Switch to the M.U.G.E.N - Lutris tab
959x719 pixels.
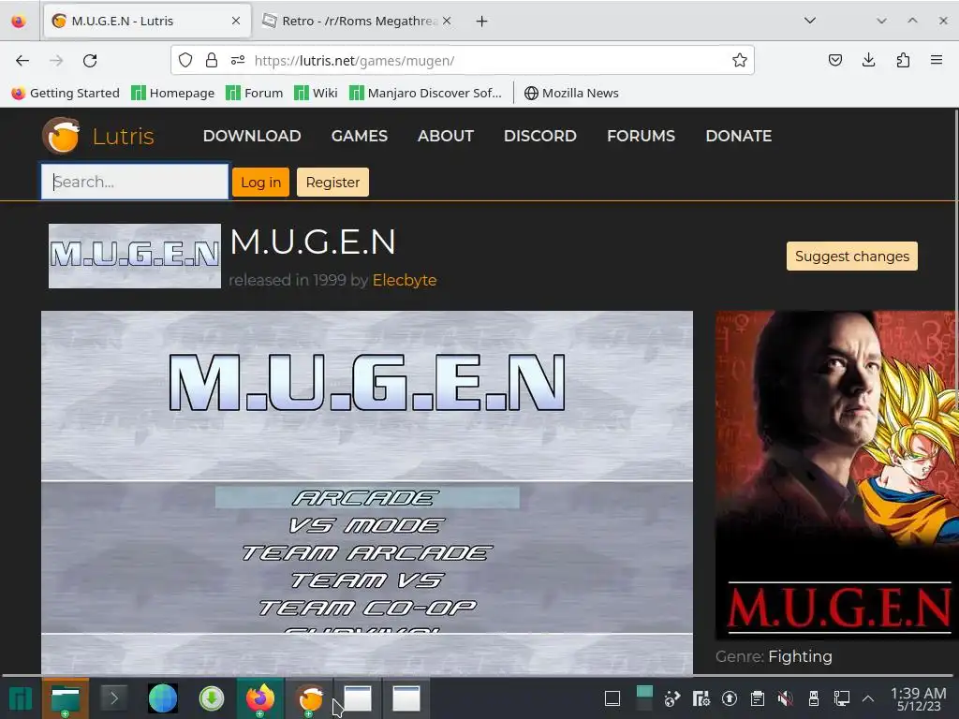pos(147,21)
